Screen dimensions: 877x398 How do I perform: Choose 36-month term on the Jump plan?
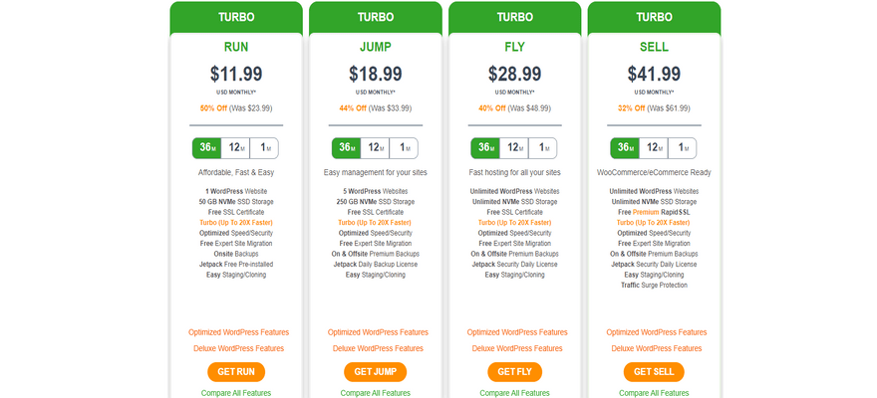pos(346,148)
